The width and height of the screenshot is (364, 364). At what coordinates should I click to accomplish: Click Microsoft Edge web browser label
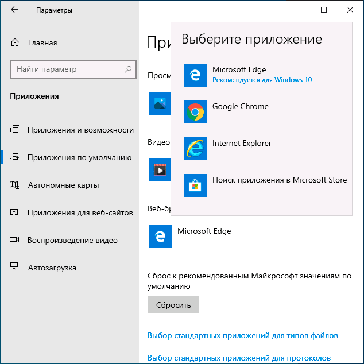[204, 231]
